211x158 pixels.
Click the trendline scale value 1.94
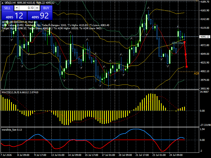click(x=202, y=129)
